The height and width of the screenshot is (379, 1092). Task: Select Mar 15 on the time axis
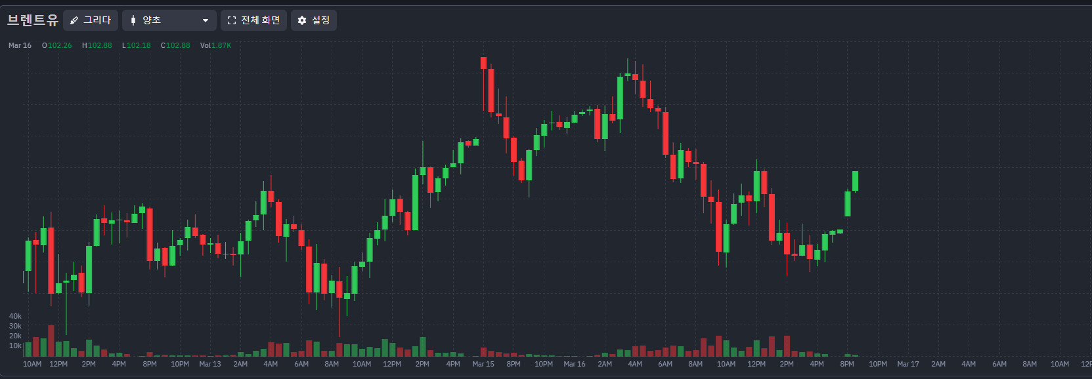(x=483, y=364)
